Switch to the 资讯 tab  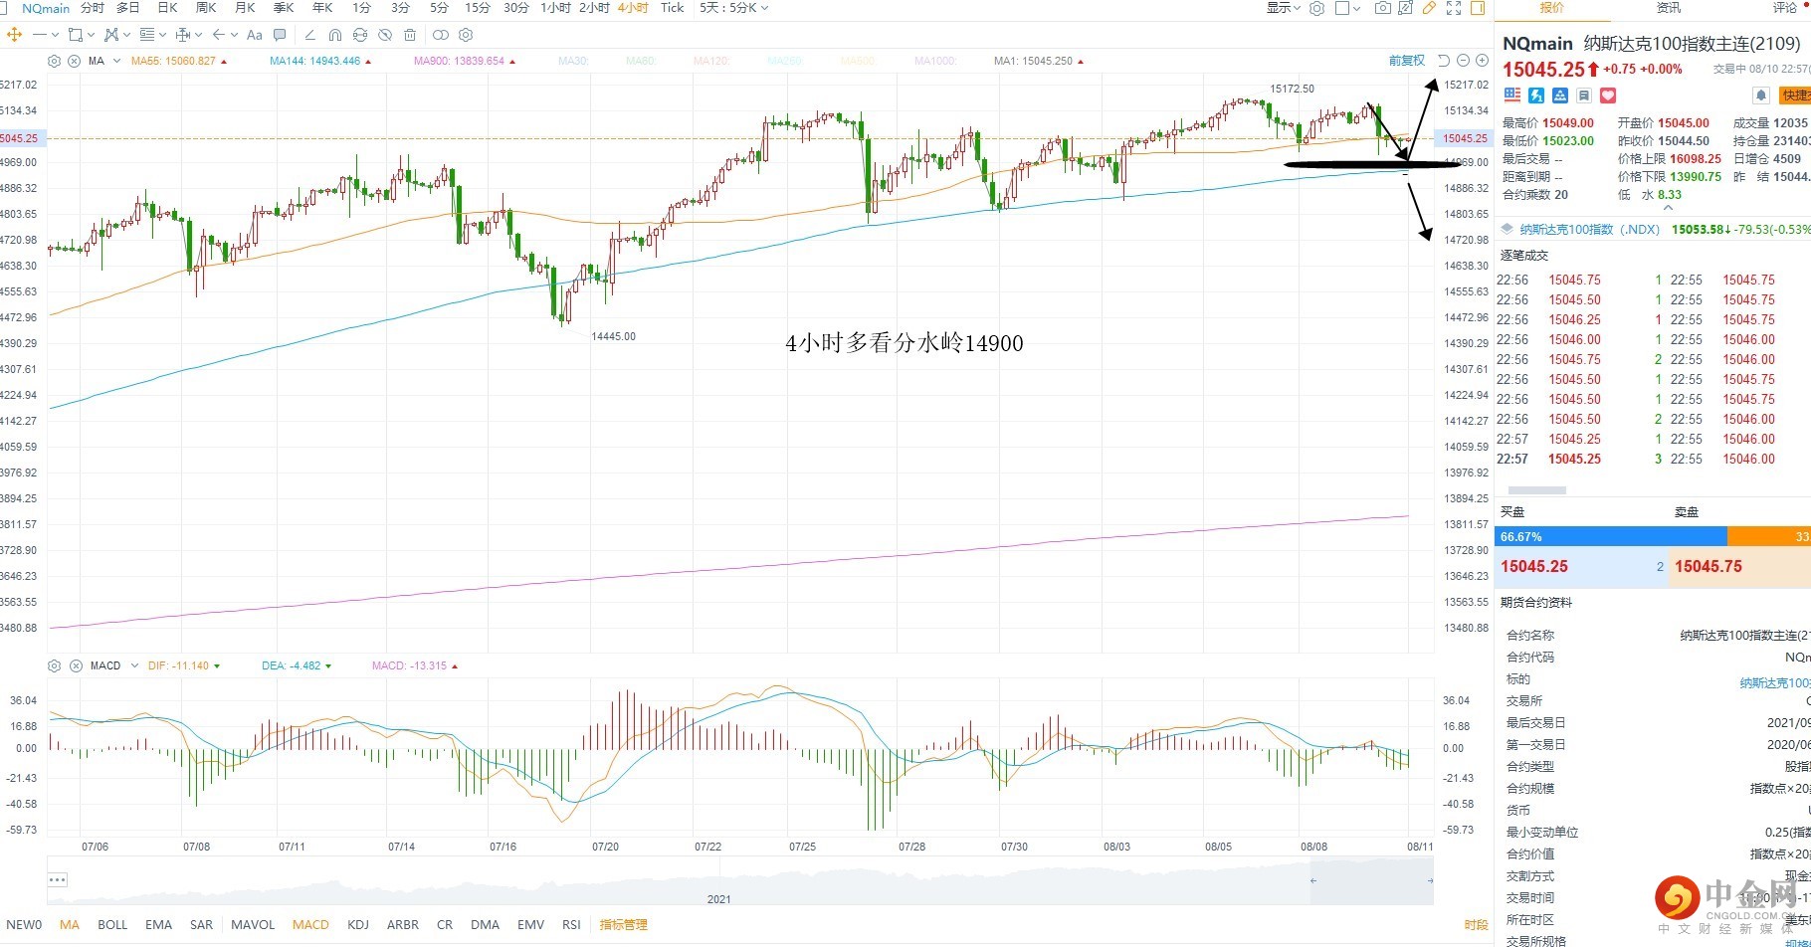[1669, 8]
